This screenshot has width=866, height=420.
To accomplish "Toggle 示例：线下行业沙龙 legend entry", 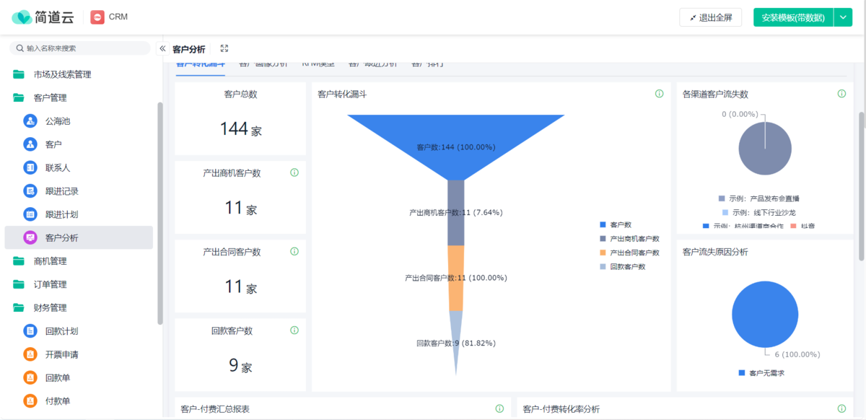I will click(758, 212).
